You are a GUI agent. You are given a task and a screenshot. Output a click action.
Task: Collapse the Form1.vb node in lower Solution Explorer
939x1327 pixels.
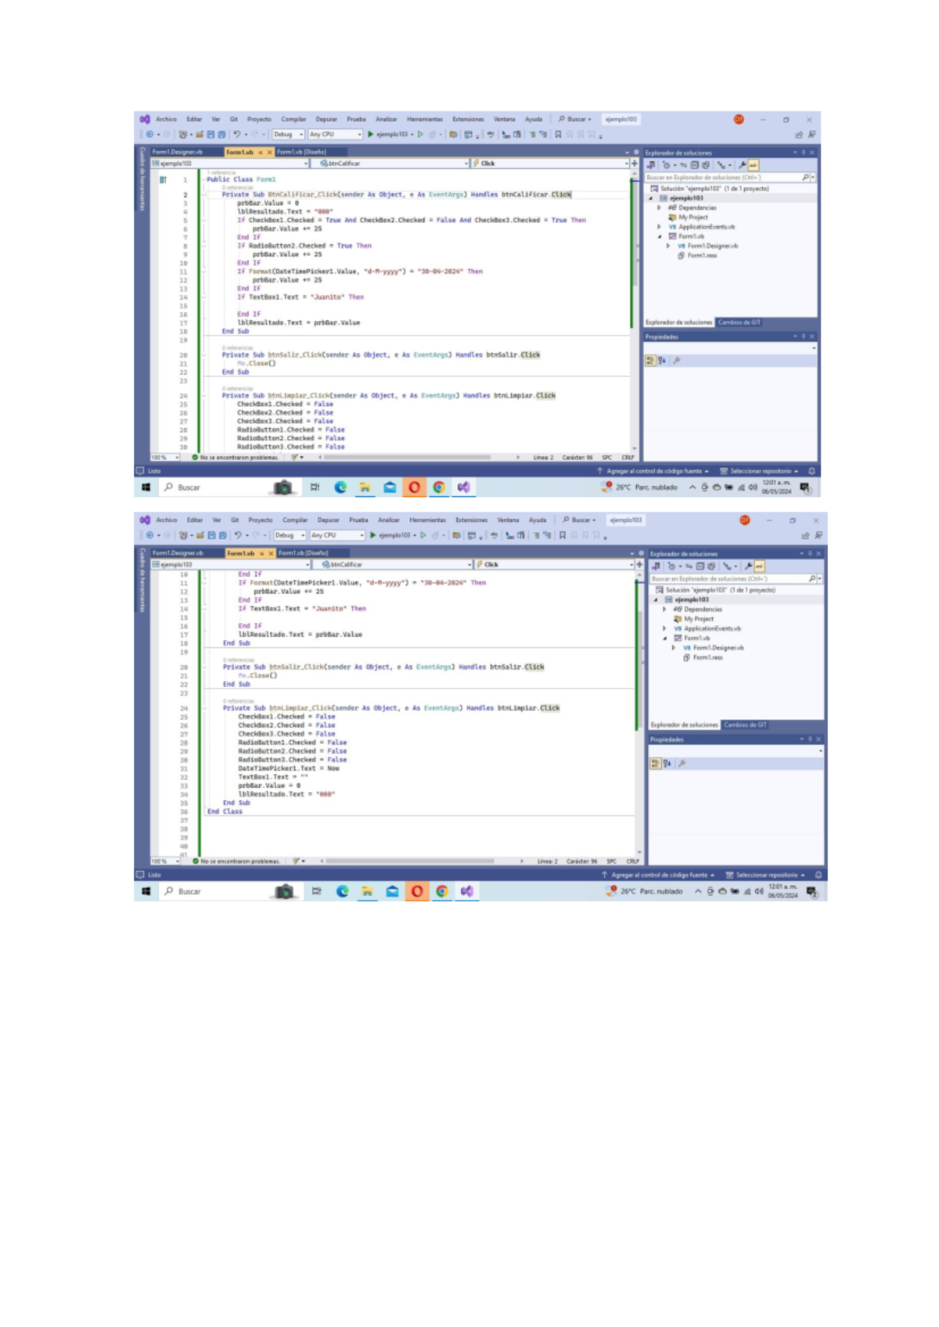pos(665,638)
